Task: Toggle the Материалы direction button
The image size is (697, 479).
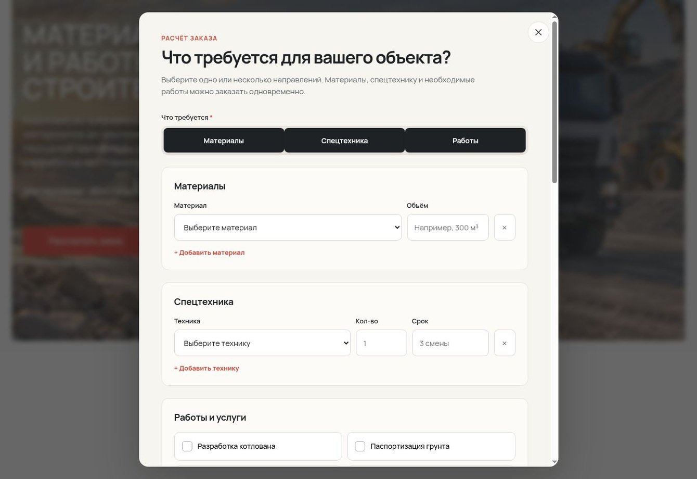Action: tap(224, 141)
